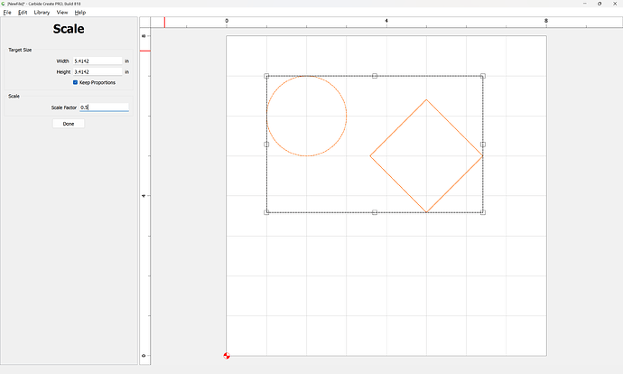Uncheck the Keep Proportions checkbox
Viewport: 623px width, 374px height.
click(x=76, y=82)
